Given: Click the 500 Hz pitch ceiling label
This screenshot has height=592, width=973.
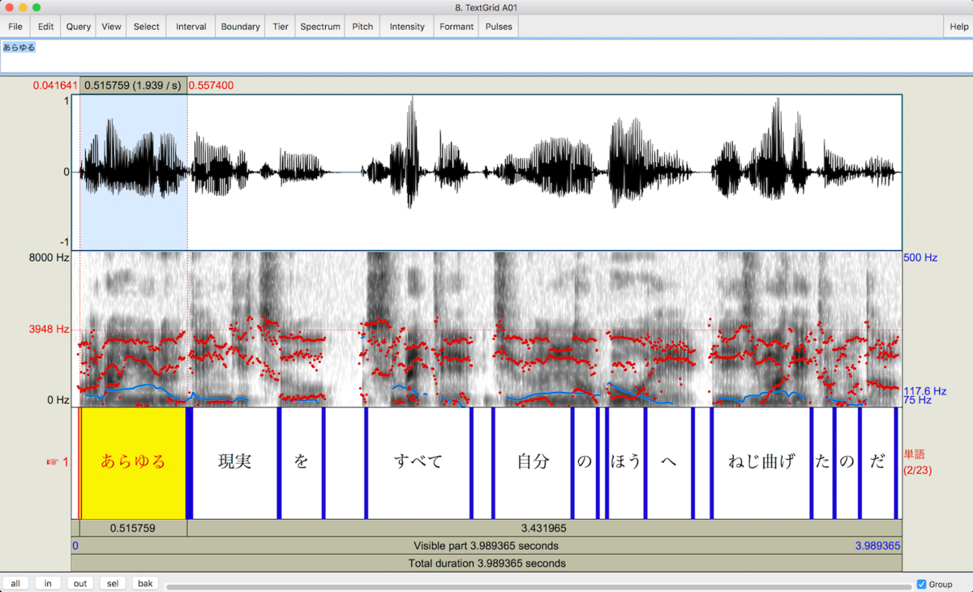Looking at the screenshot, I should [920, 258].
